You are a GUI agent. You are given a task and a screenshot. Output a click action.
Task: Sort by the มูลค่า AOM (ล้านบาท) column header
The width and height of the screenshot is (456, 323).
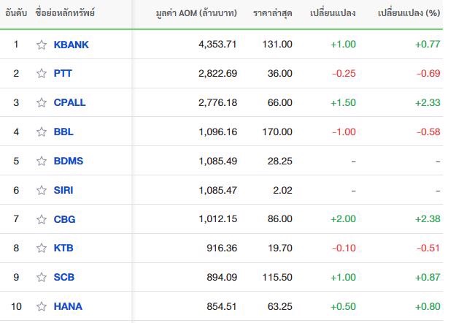196,13
